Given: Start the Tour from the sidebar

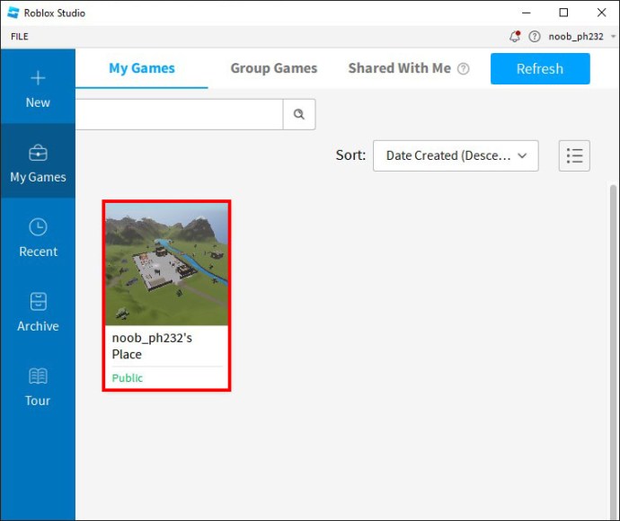Looking at the screenshot, I should pyautogui.click(x=38, y=385).
